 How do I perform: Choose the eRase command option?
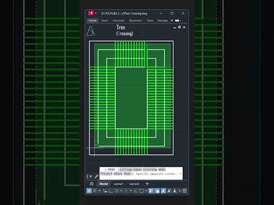pyautogui.click(x=118, y=174)
